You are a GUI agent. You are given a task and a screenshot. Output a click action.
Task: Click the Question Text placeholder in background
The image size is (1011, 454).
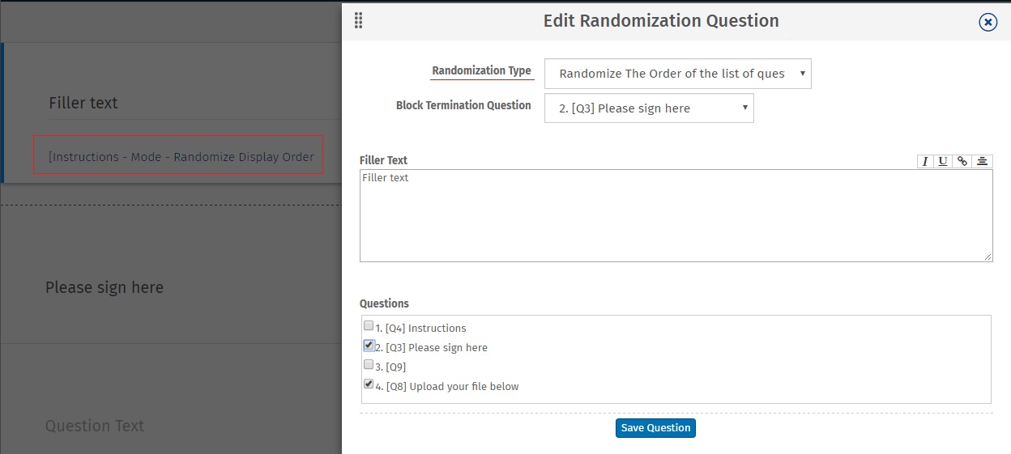(x=95, y=426)
